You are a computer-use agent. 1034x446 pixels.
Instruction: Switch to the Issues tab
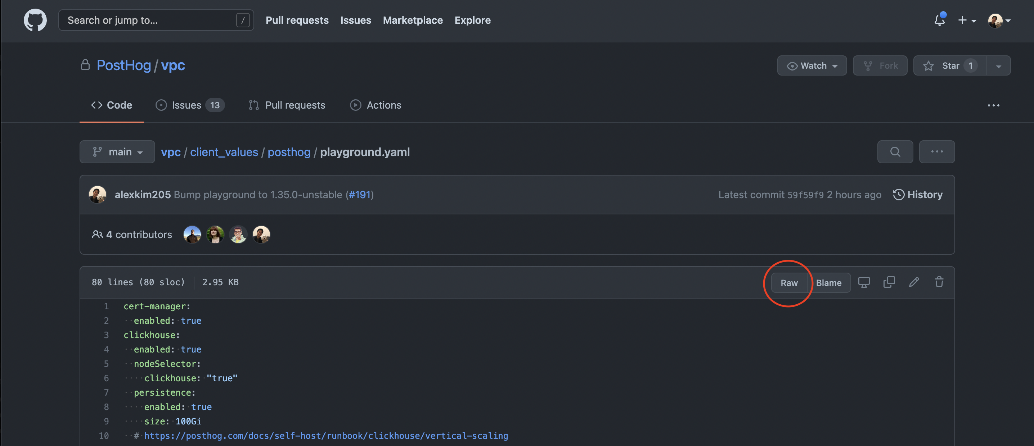coord(186,105)
